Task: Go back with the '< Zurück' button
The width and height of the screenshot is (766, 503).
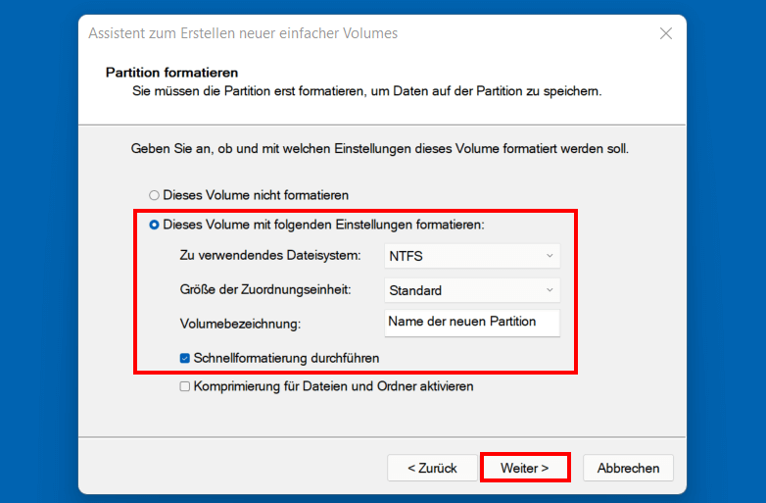Action: (x=432, y=468)
